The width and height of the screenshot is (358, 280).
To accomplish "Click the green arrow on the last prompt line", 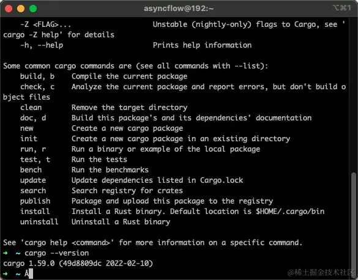I will pos(6,274).
